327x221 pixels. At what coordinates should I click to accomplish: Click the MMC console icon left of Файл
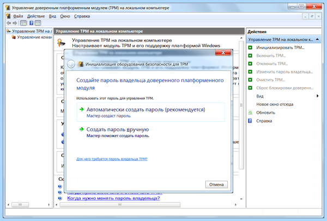point(8,16)
